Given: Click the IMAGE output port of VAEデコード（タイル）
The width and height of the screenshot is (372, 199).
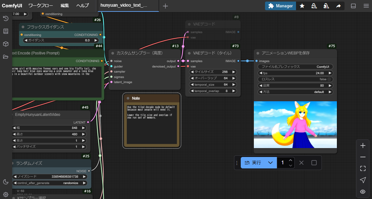Looking at the screenshot, I should (238, 61).
